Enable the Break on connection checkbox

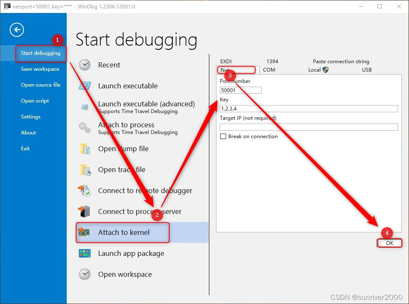point(223,136)
